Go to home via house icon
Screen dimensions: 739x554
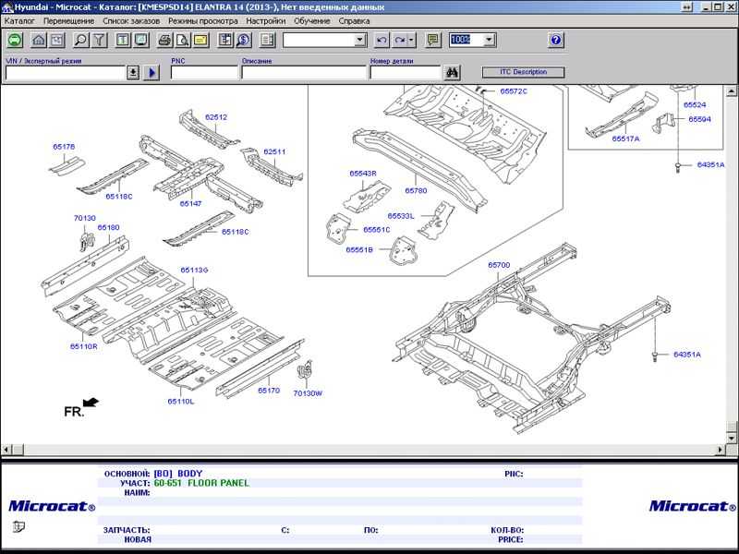click(x=39, y=40)
